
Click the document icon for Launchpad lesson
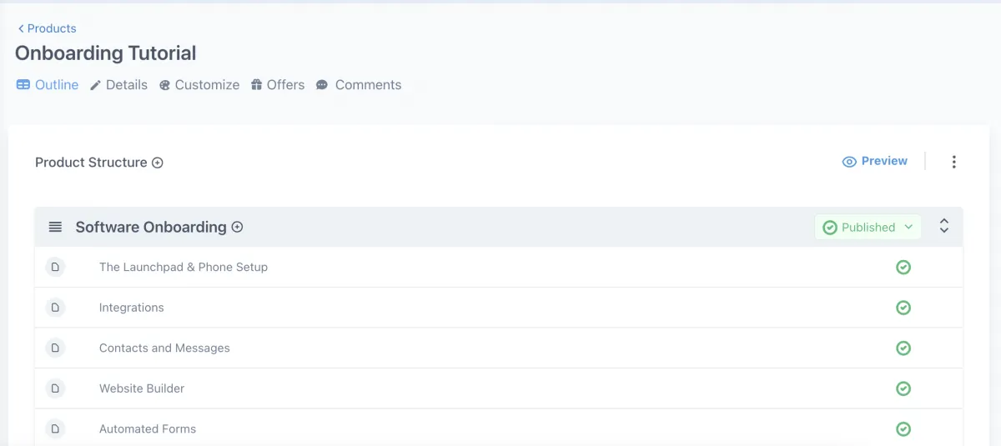coord(55,267)
